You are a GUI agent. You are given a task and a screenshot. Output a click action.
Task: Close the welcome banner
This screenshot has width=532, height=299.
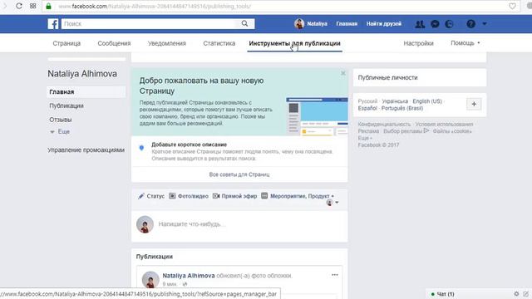tap(343, 73)
